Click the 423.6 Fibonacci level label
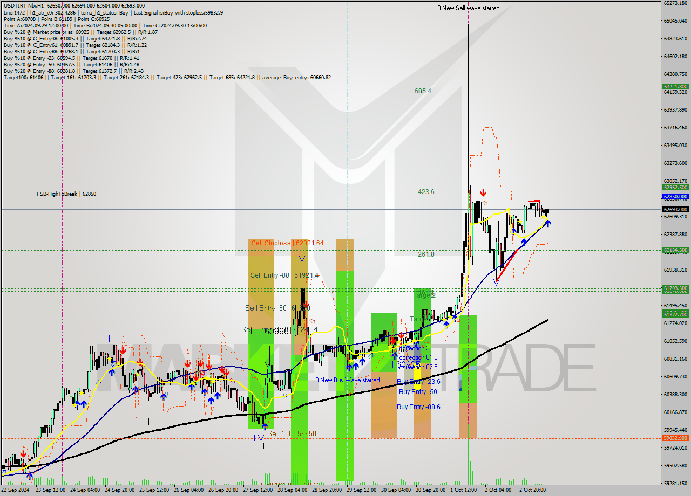 click(426, 191)
